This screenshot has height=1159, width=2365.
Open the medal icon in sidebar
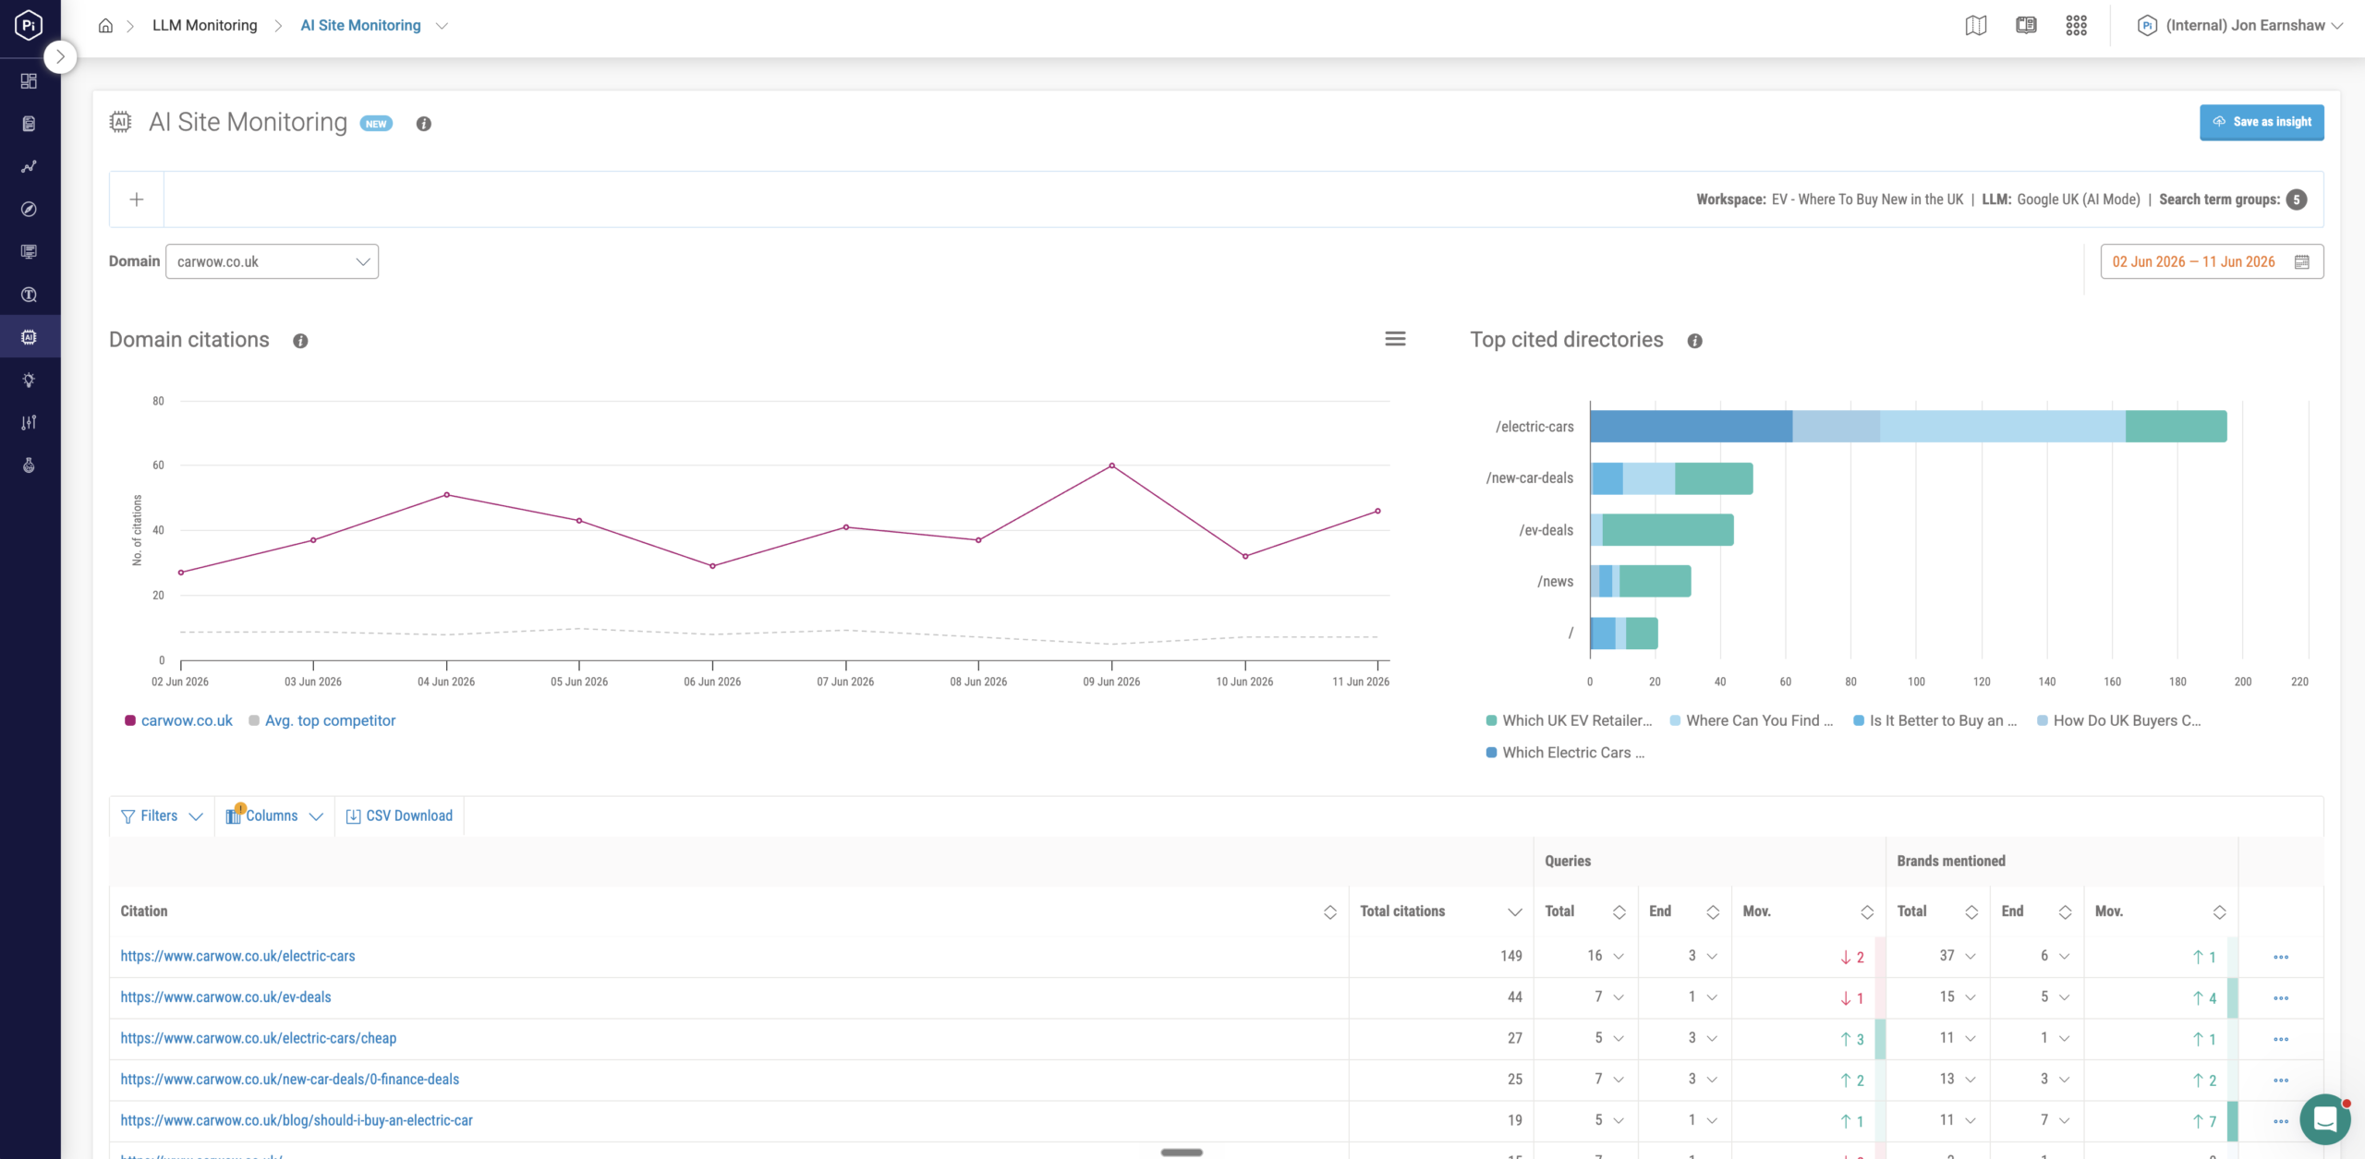pos(29,465)
